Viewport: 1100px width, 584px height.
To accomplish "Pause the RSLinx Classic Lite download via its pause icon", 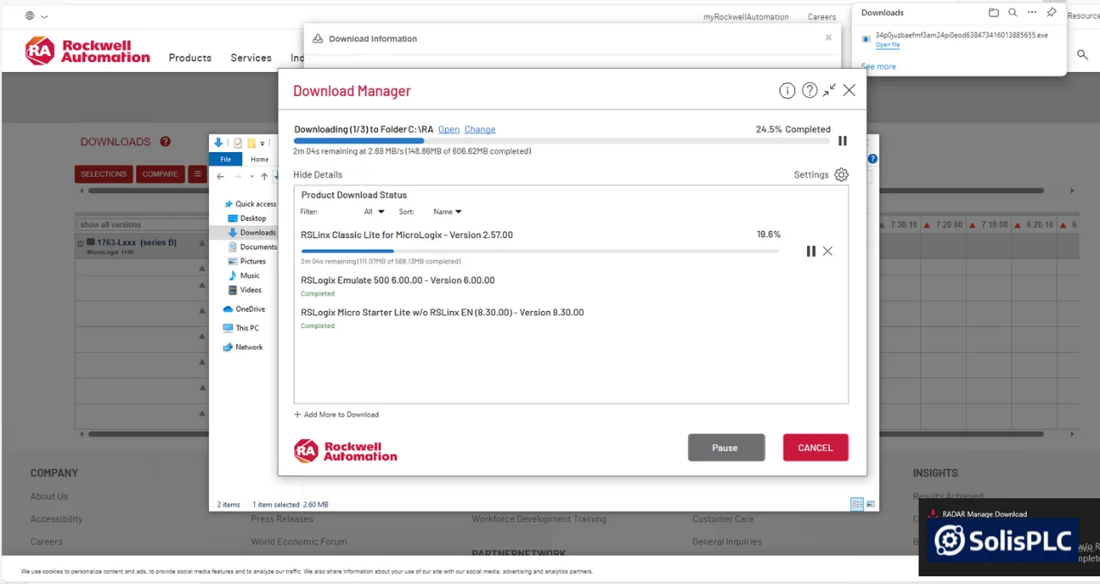I will 810,251.
